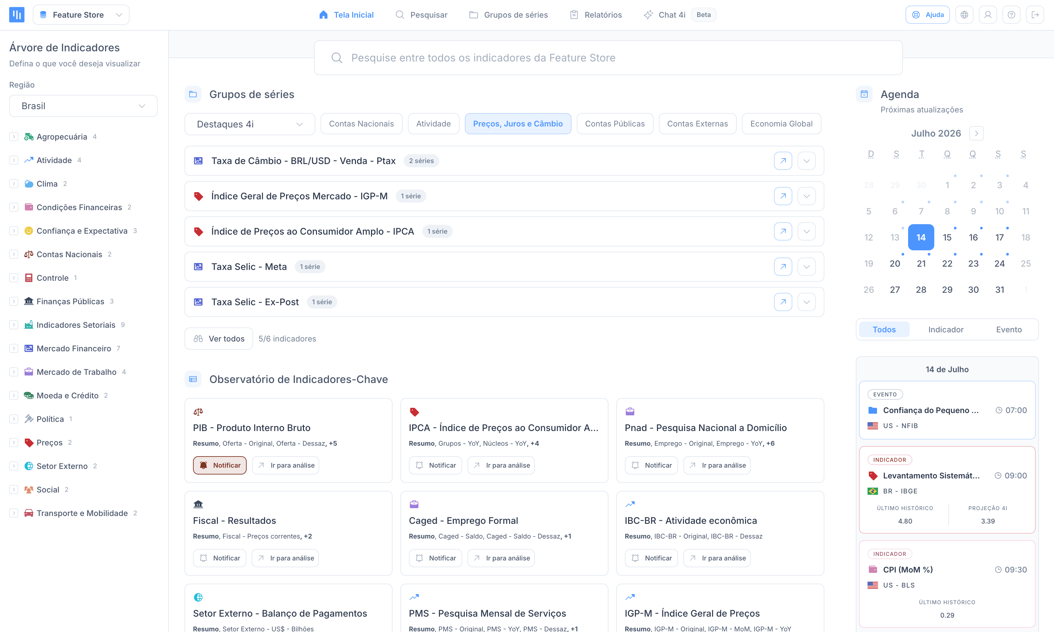Screen dimensions: 1054x632
Task: Toggle Notificar for Pnad card
Action: pyautogui.click(x=651, y=465)
